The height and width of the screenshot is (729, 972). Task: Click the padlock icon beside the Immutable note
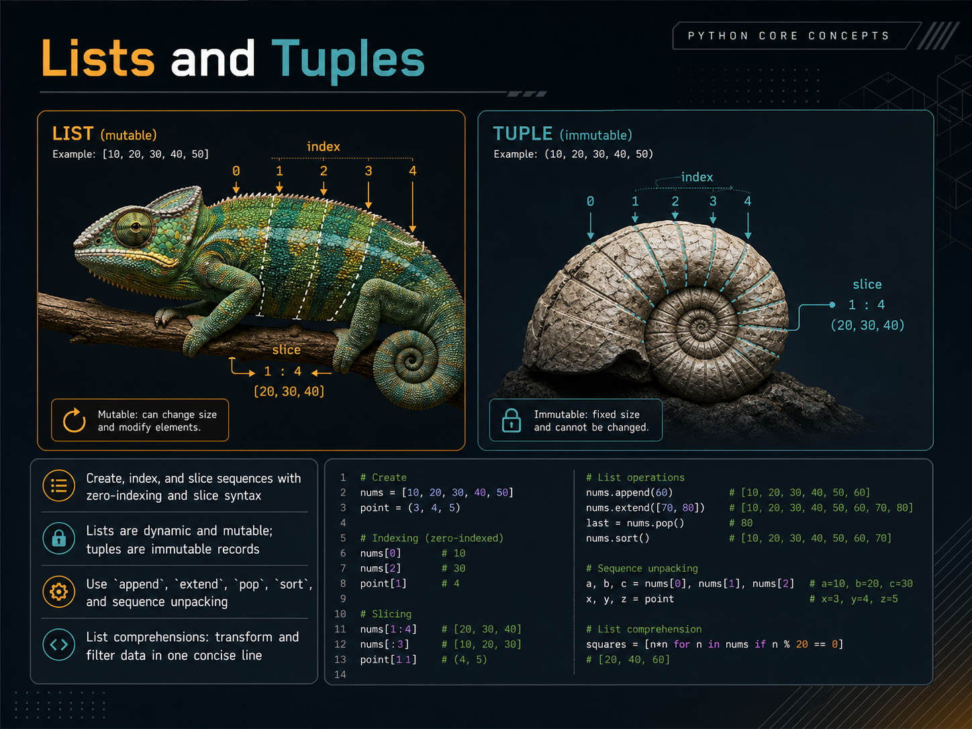coord(512,420)
